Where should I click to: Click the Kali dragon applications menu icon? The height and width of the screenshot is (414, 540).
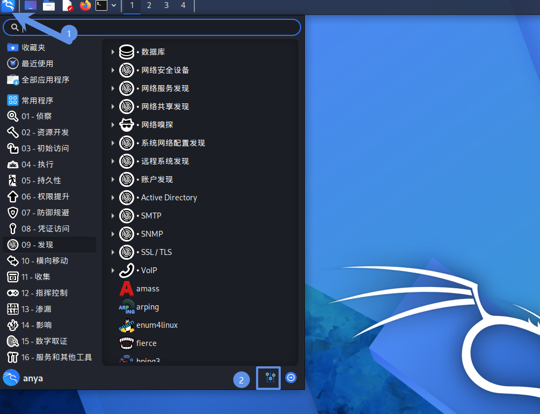pyautogui.click(x=9, y=6)
